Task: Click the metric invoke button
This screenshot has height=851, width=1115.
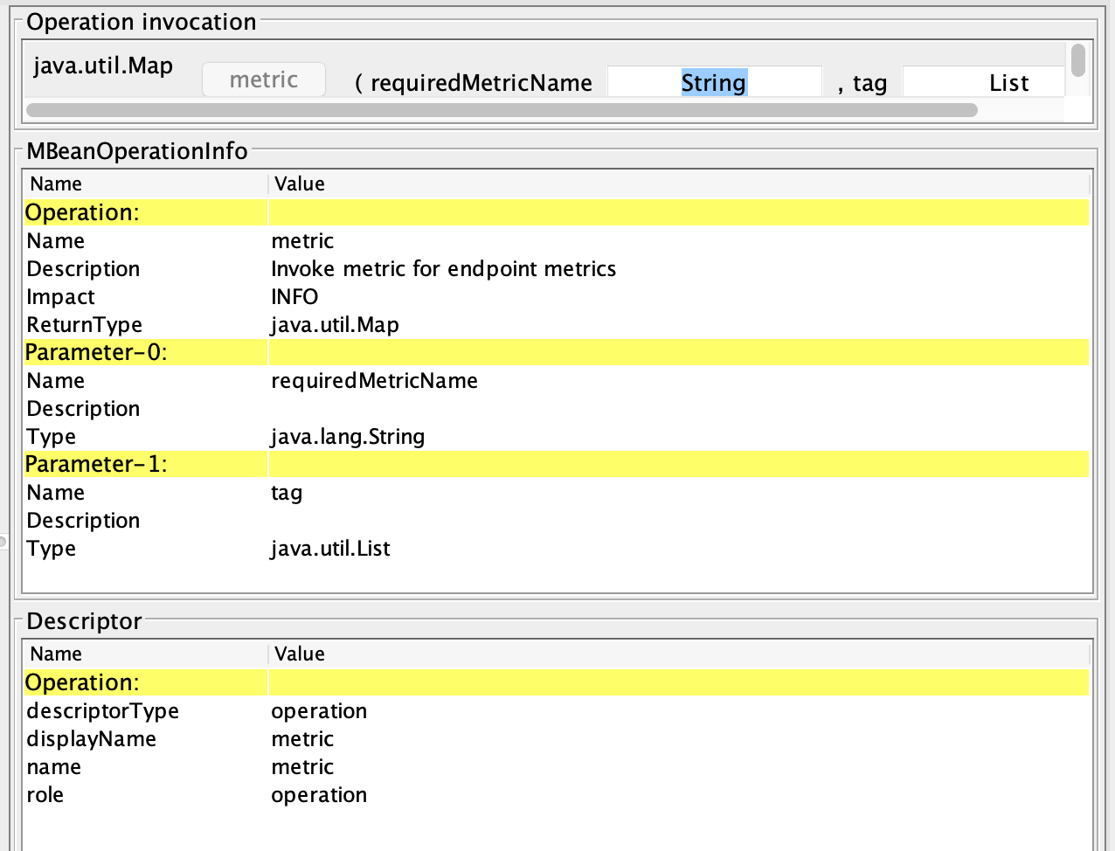Action: click(263, 80)
